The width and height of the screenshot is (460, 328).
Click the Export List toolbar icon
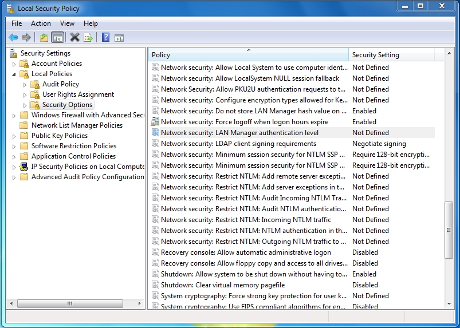[88, 38]
